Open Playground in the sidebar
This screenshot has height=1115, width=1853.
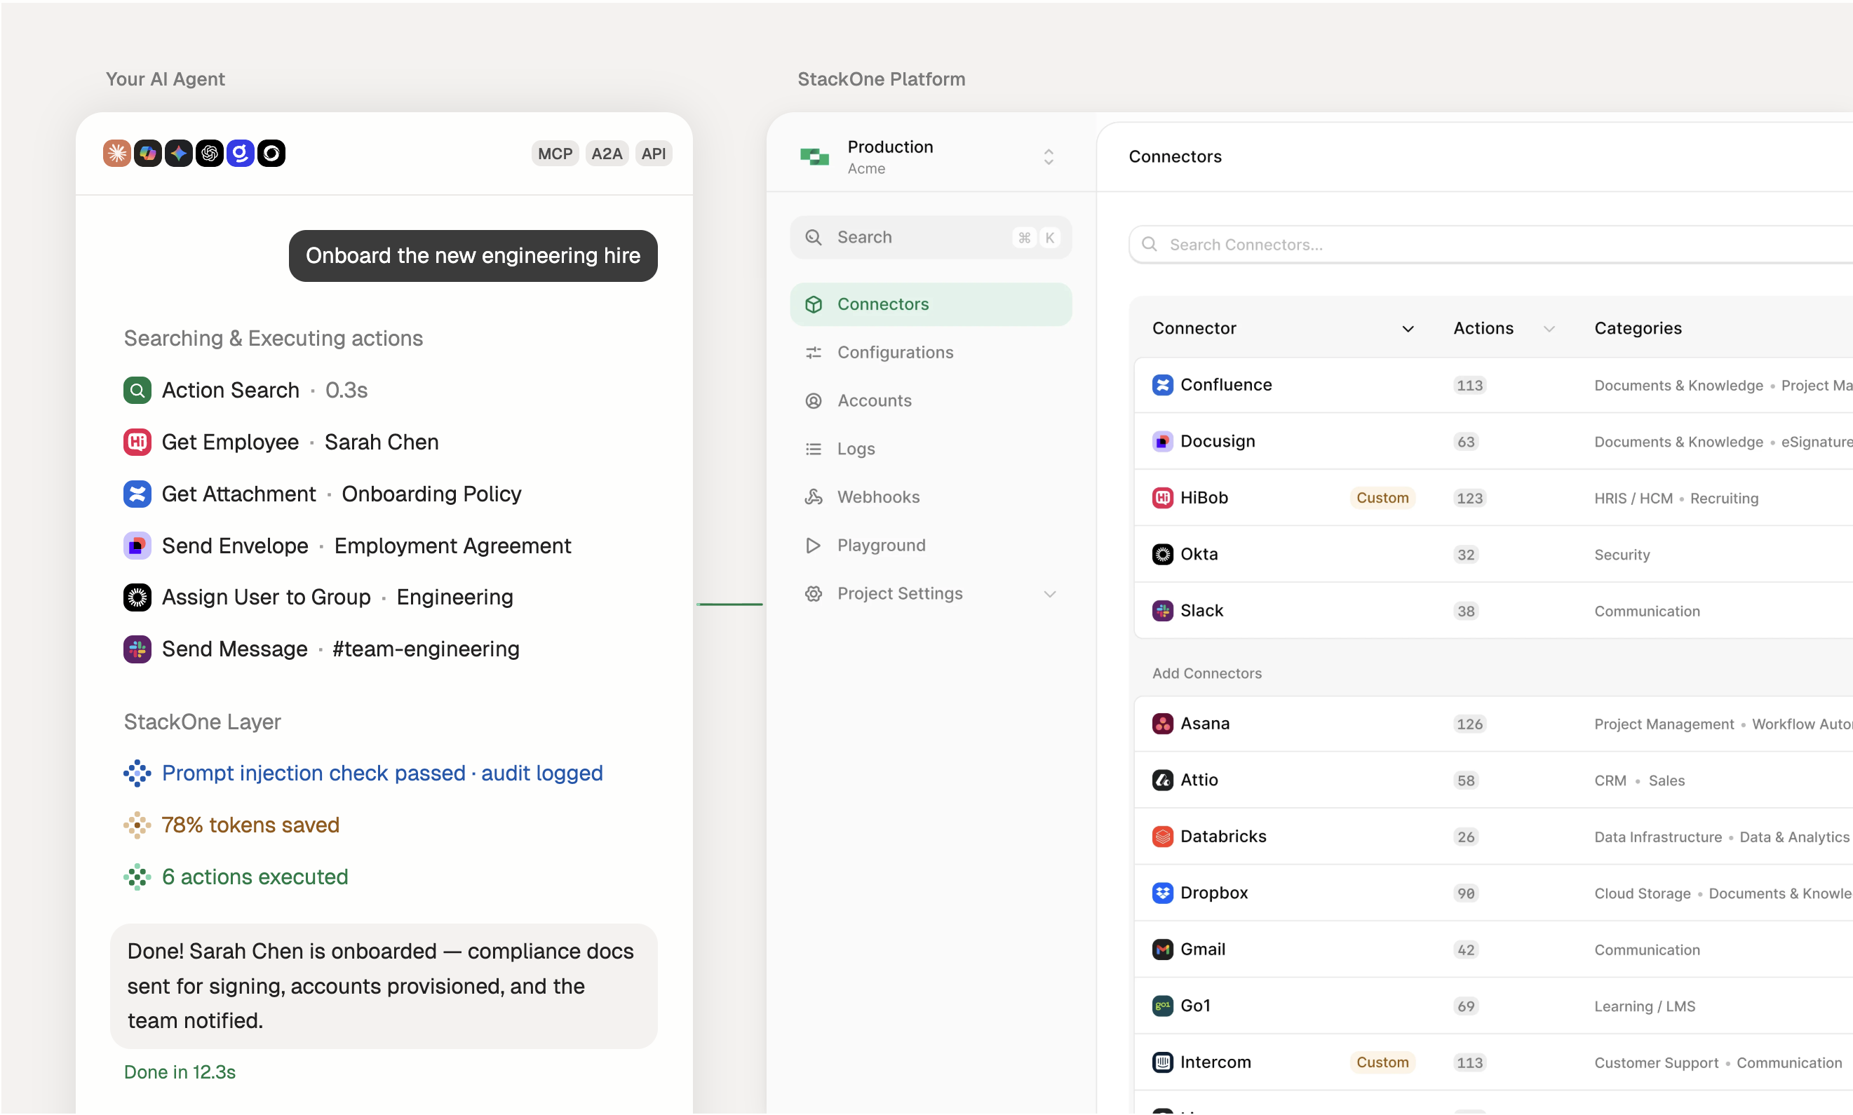[930, 546]
